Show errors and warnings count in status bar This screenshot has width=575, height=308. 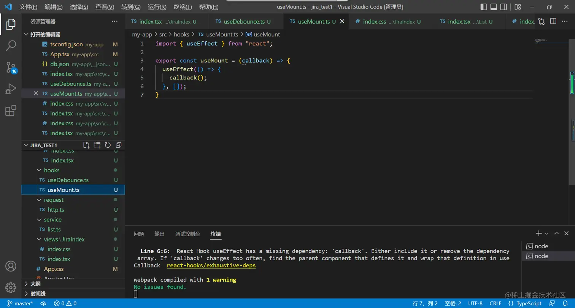point(65,303)
